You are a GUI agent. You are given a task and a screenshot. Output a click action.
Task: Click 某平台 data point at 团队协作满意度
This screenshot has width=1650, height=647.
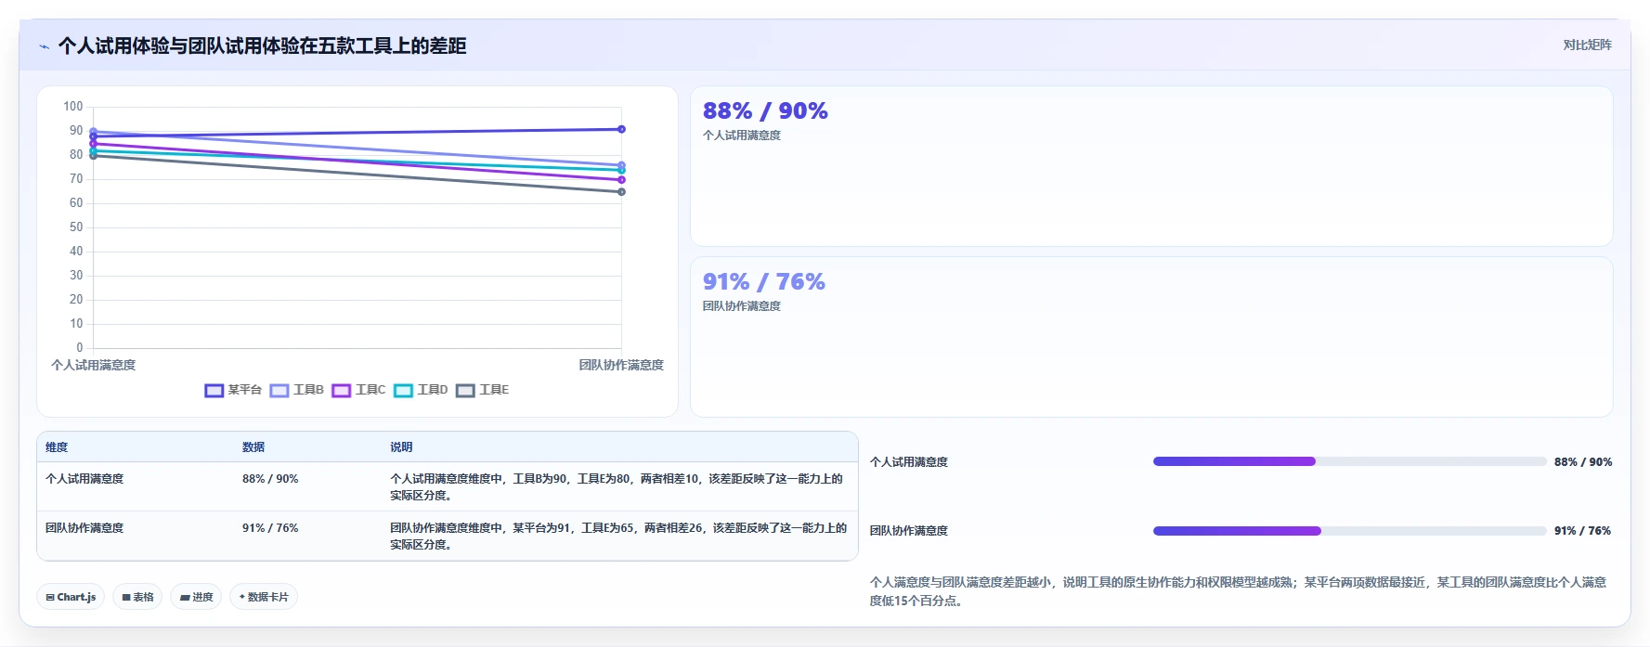click(x=621, y=129)
